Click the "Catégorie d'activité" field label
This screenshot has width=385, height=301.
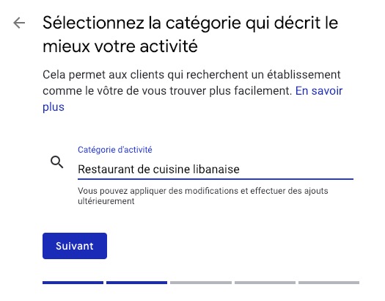tap(115, 150)
